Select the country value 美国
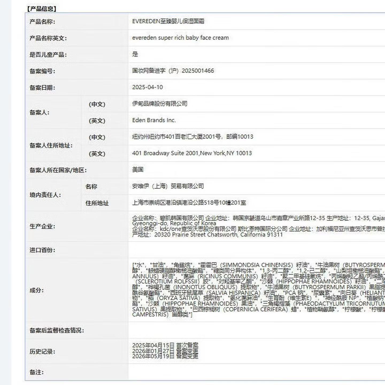The width and height of the screenshot is (385, 385). coord(138,170)
